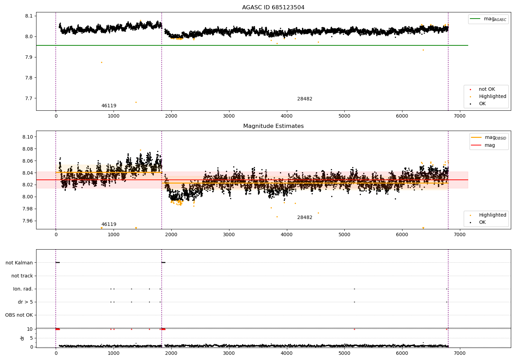The image size is (516, 361).
Task: Click the "dr > 5" row label
Action: (x=25, y=302)
